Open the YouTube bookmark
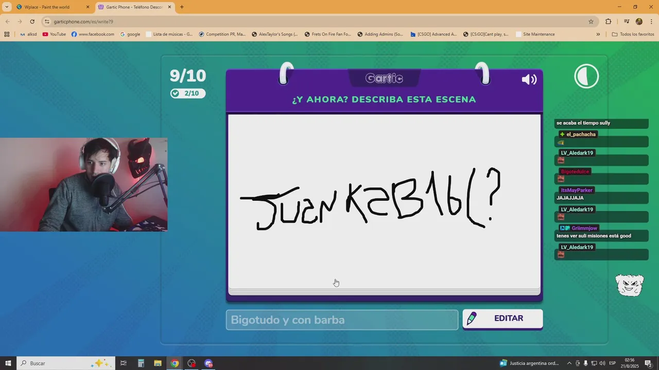The image size is (659, 370). pos(54,34)
